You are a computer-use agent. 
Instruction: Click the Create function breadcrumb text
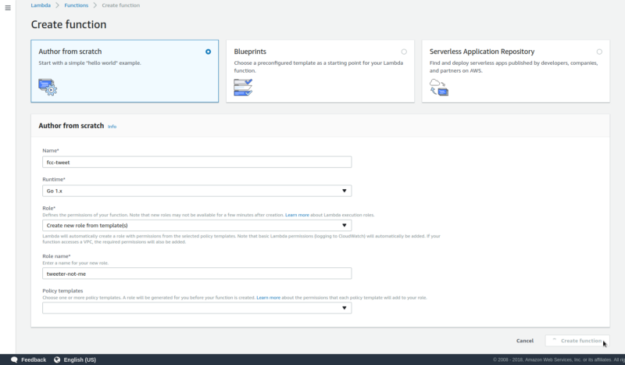[x=121, y=5]
